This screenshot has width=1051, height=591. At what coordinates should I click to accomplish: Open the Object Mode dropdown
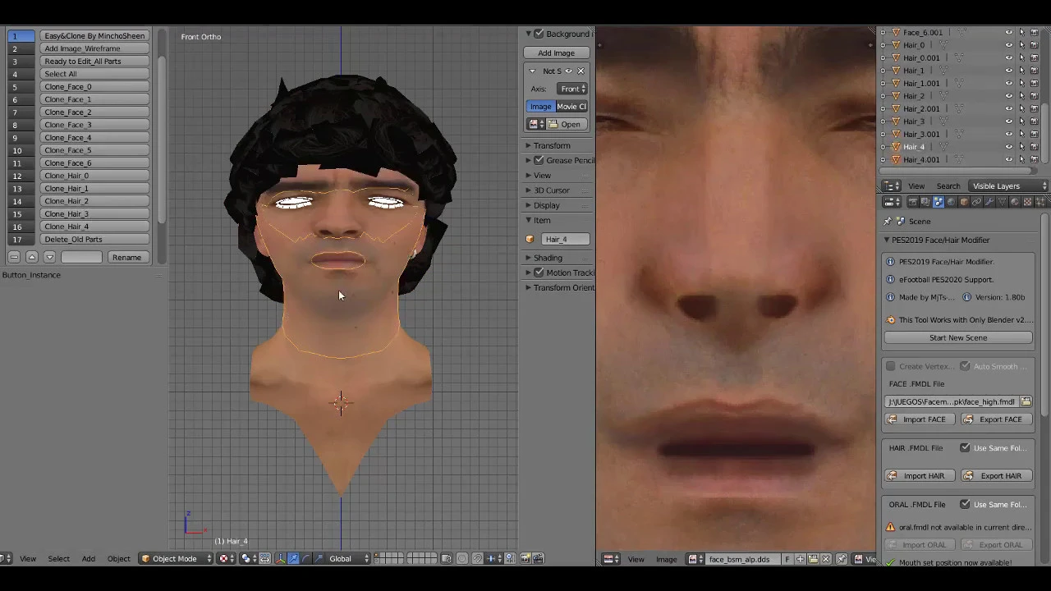[x=176, y=558]
